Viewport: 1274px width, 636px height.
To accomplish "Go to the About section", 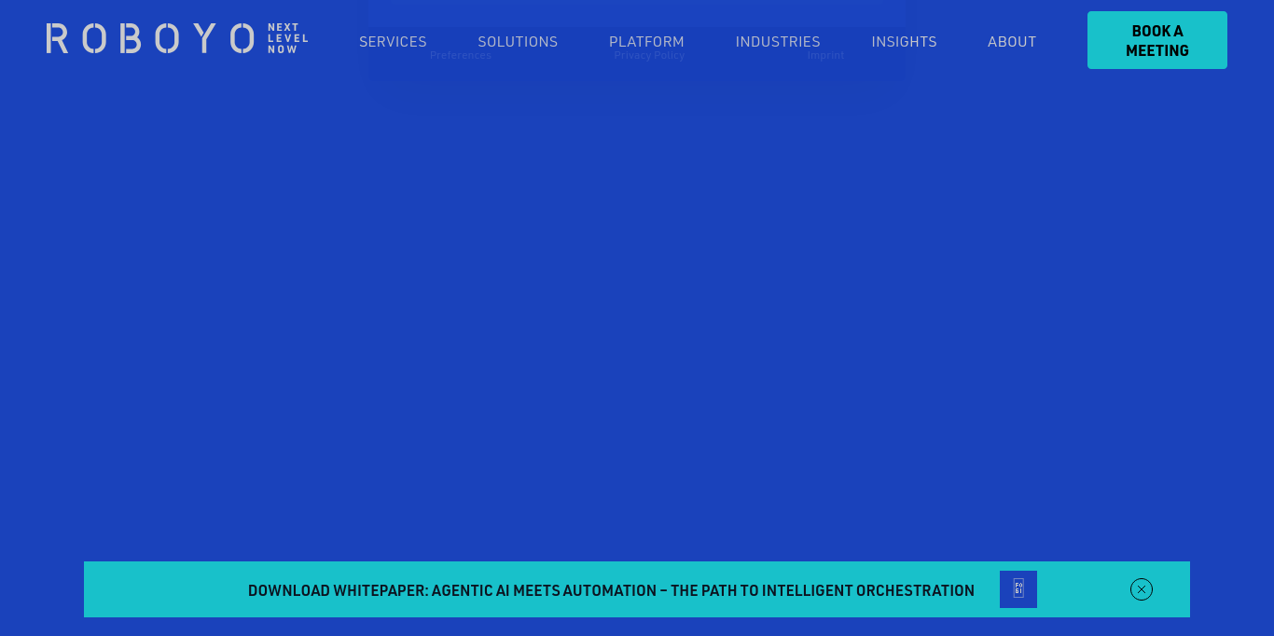I will tap(1012, 42).
